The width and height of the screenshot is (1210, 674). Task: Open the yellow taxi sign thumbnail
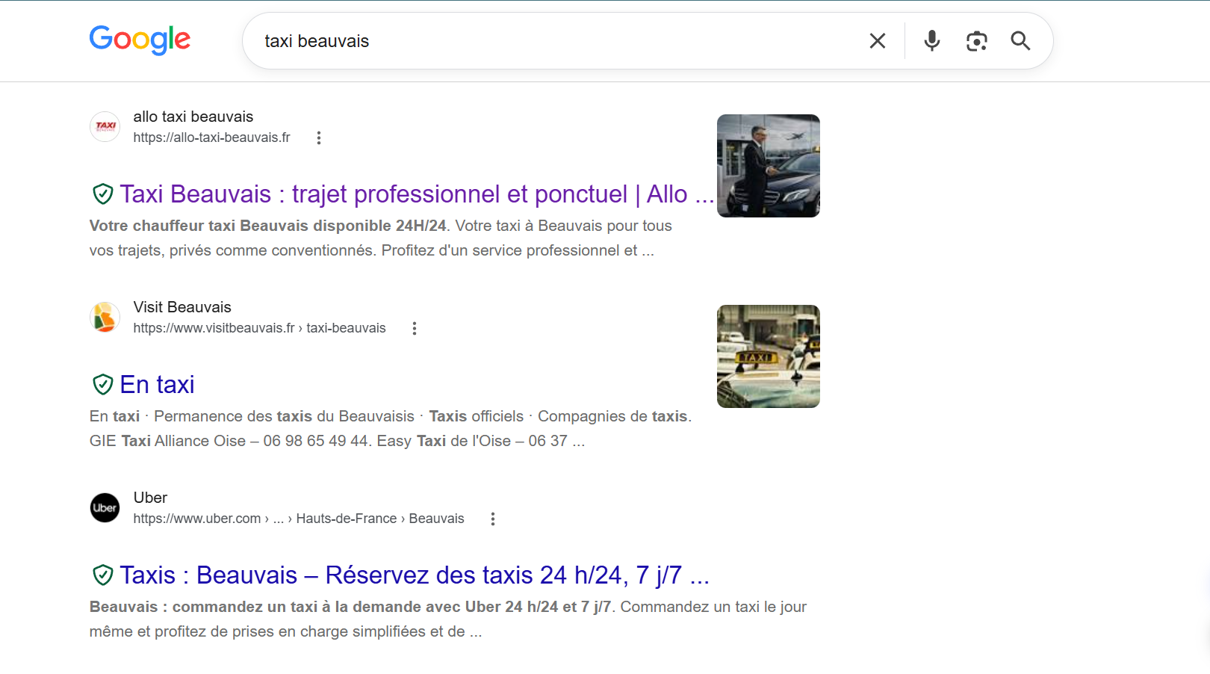769,356
